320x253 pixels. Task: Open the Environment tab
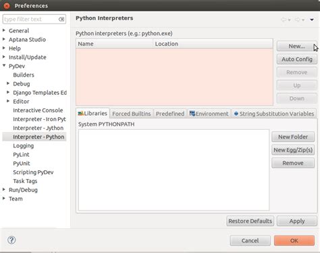(x=209, y=114)
